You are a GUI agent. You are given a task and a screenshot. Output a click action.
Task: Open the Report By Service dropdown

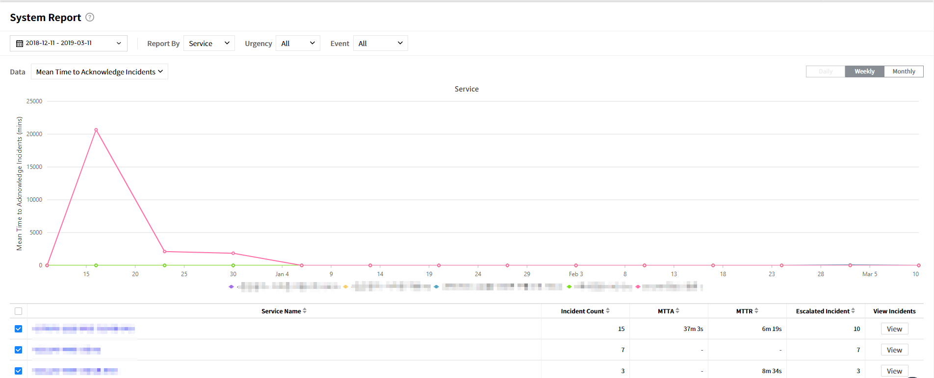(209, 44)
